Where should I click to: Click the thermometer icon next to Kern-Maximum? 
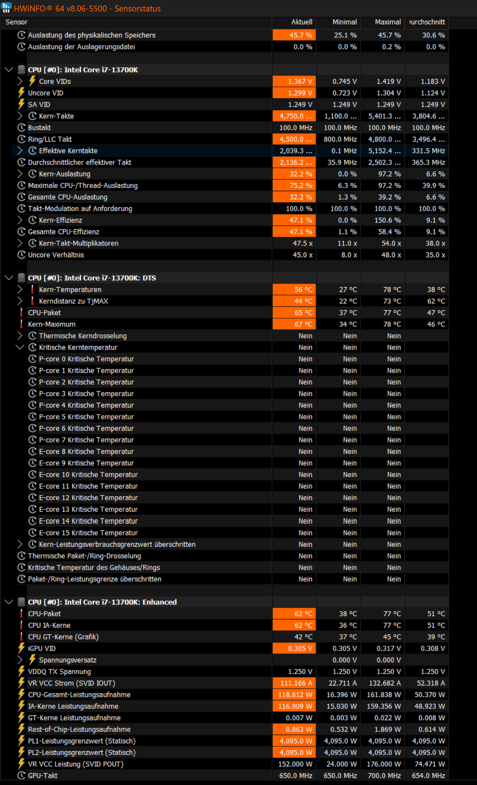(x=21, y=324)
